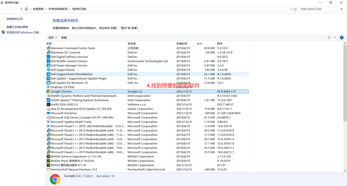The image size is (347, 186).
Task: Expand the chevron after 控制面板 in the breadcrumb
Action: click(46, 9)
